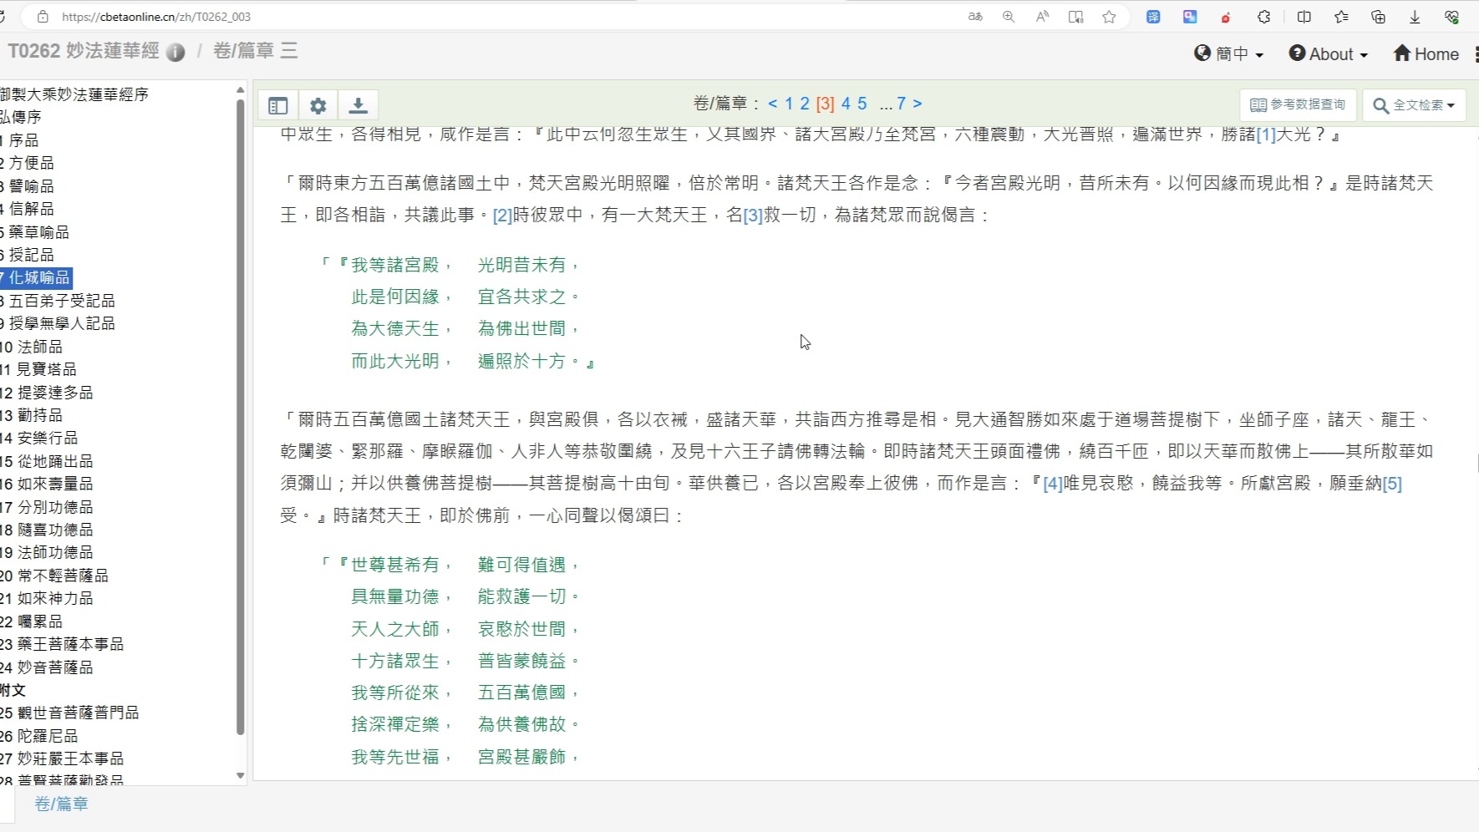The width and height of the screenshot is (1479, 832).
Task: Click the blue translate extension icon
Action: pyautogui.click(x=1153, y=17)
